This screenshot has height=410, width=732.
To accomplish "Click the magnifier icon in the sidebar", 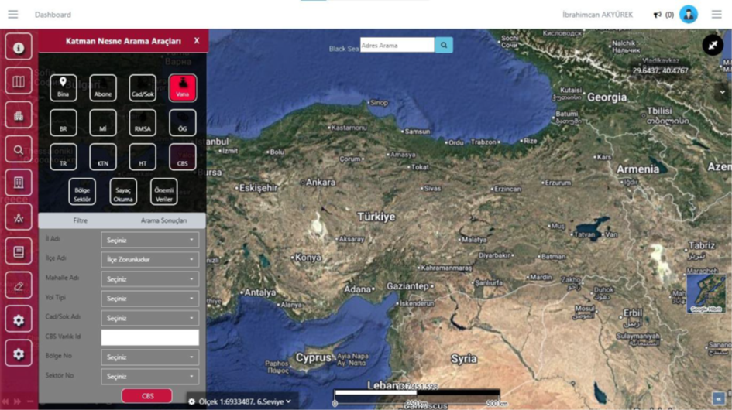I will [x=19, y=150].
